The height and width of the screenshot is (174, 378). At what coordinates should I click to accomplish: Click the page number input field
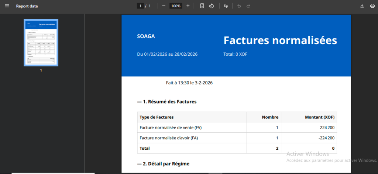[140, 6]
